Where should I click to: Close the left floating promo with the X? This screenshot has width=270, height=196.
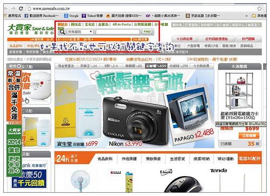(x=19, y=66)
